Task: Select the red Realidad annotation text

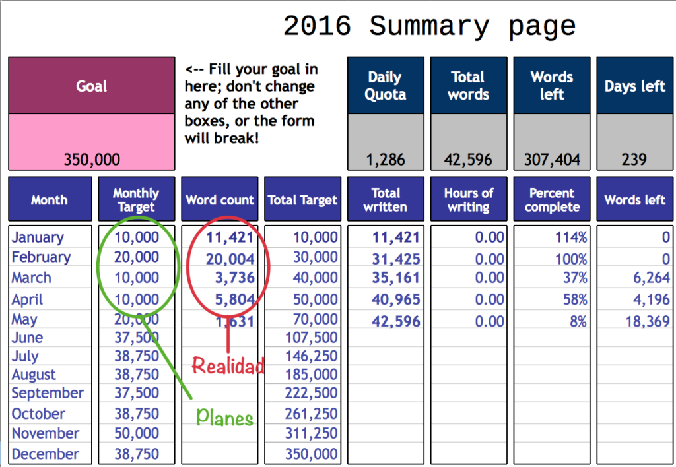Action: coord(228,365)
